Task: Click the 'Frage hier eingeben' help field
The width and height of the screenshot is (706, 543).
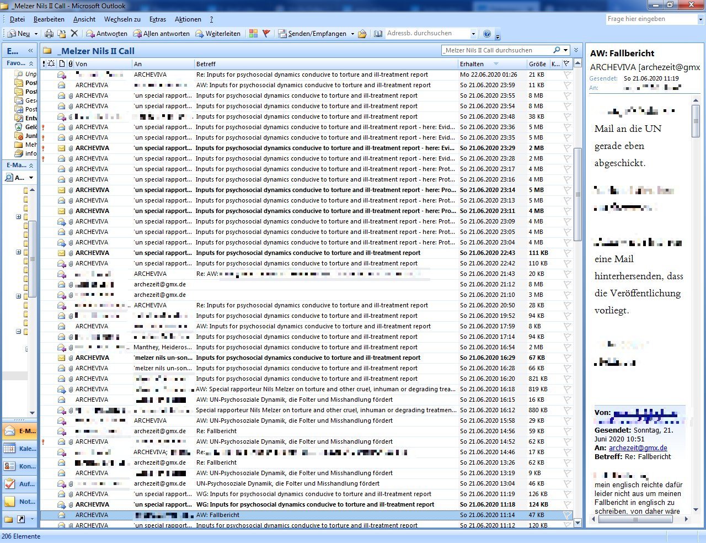Action: 651,19
